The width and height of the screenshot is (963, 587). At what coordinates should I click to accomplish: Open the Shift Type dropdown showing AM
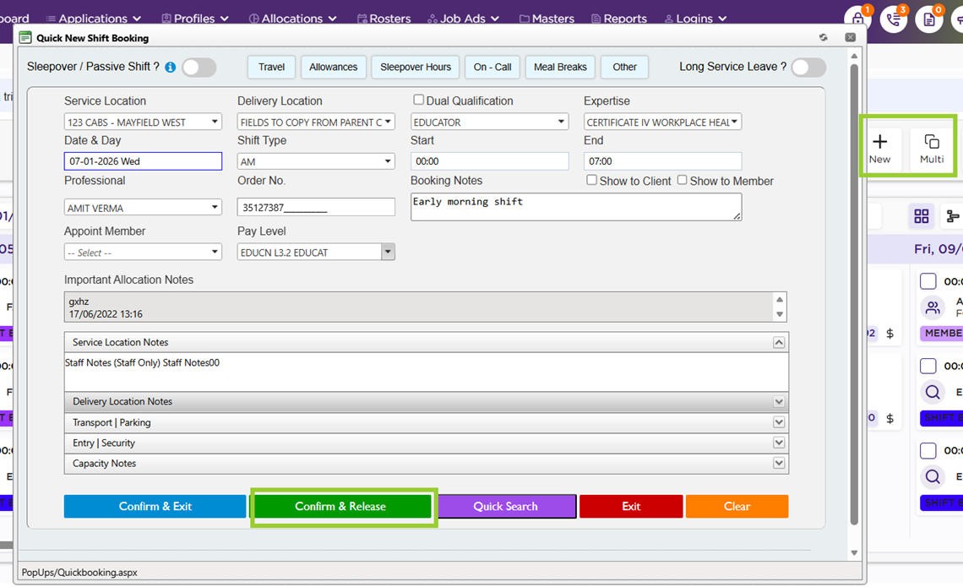[316, 161]
